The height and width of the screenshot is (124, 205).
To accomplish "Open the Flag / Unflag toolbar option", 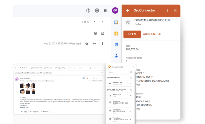I will pos(61,68).
